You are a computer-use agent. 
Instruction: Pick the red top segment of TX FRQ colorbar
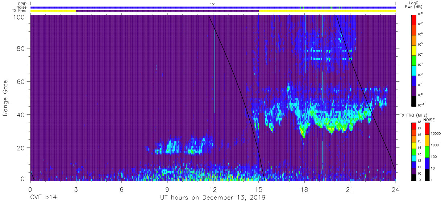(414, 126)
